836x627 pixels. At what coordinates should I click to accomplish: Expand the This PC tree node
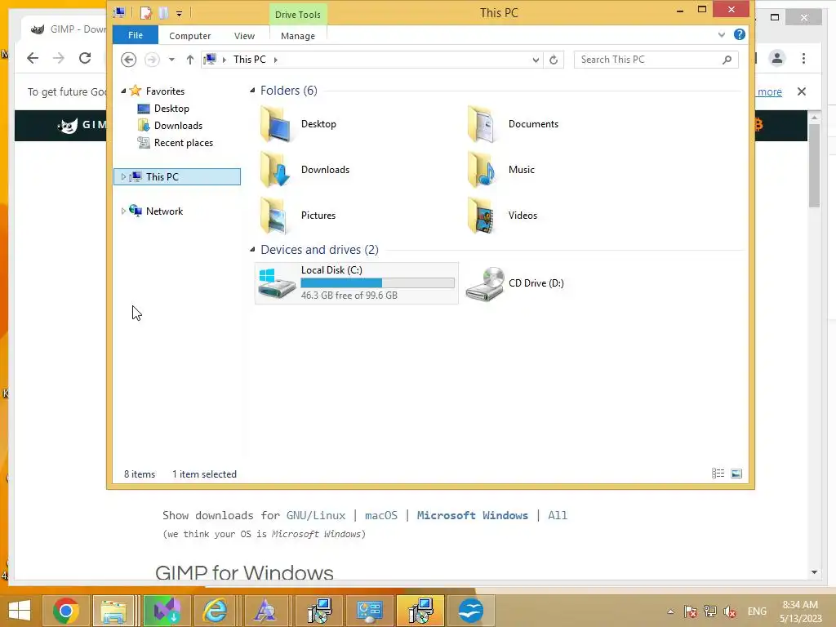click(x=124, y=176)
